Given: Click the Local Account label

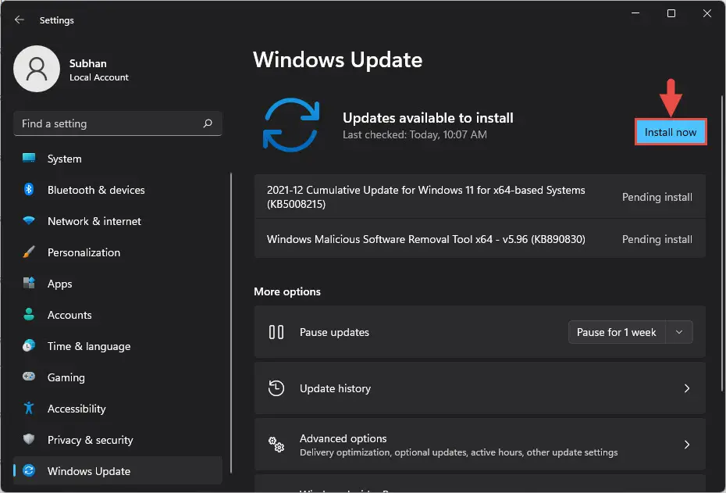Looking at the screenshot, I should pos(98,77).
